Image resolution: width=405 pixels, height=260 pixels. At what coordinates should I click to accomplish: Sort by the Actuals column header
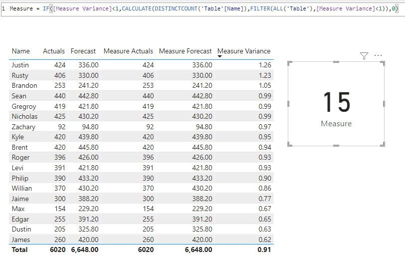click(x=54, y=51)
